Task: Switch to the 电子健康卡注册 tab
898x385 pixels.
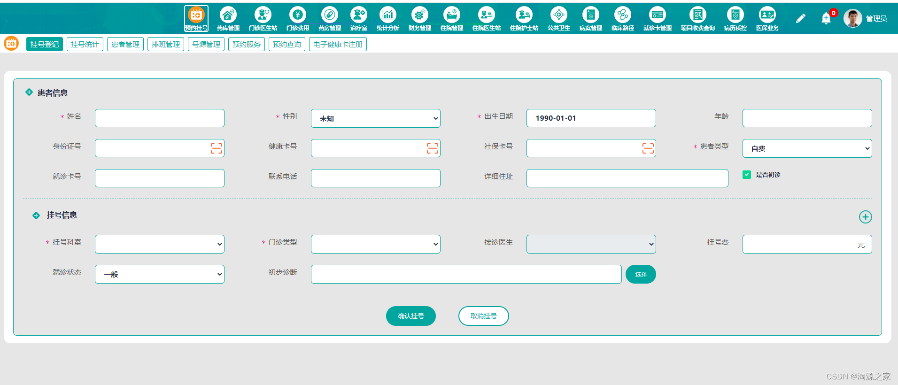Action: click(338, 44)
